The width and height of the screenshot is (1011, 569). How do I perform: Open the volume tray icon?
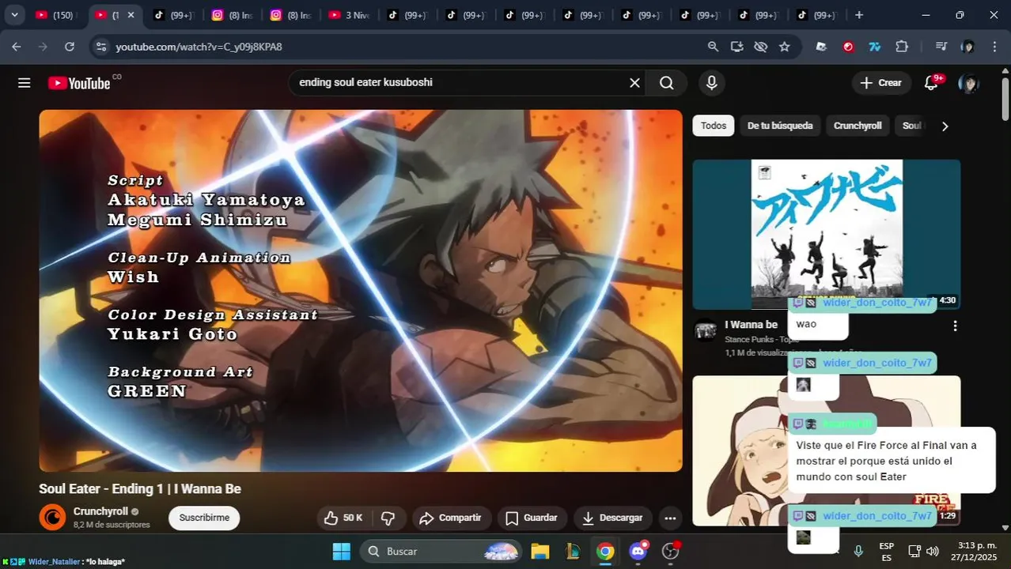click(x=933, y=552)
